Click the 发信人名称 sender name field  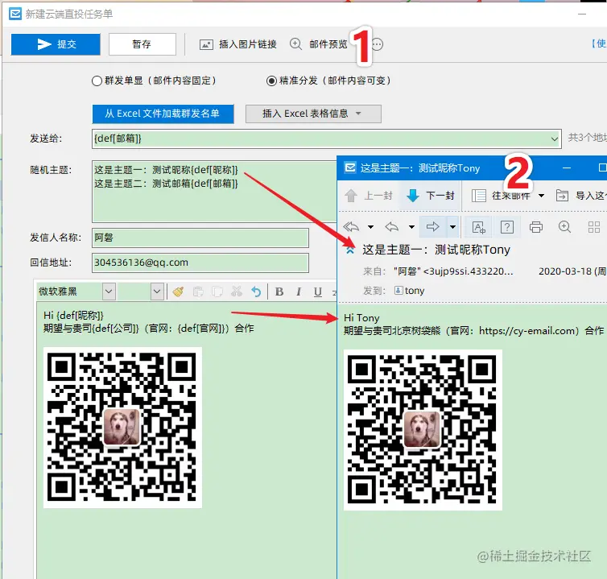[200, 238]
